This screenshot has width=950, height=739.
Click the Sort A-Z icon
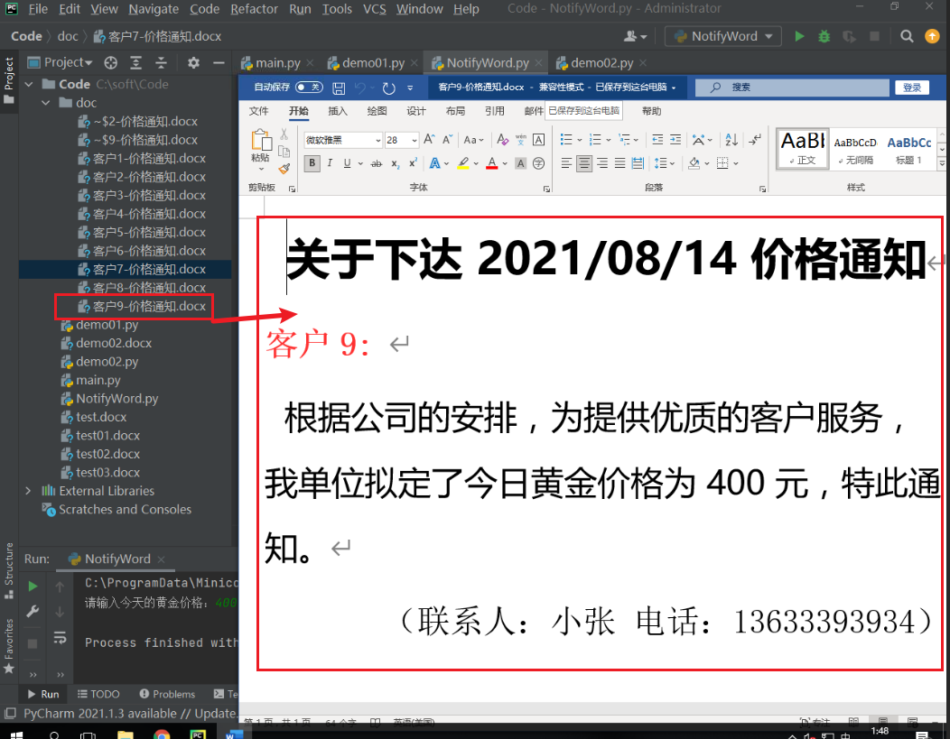click(x=731, y=140)
